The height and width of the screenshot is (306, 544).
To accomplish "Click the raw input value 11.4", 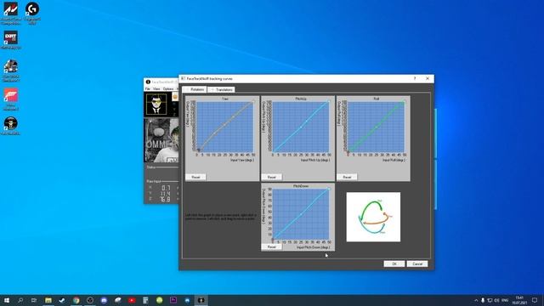I will pos(166,194).
